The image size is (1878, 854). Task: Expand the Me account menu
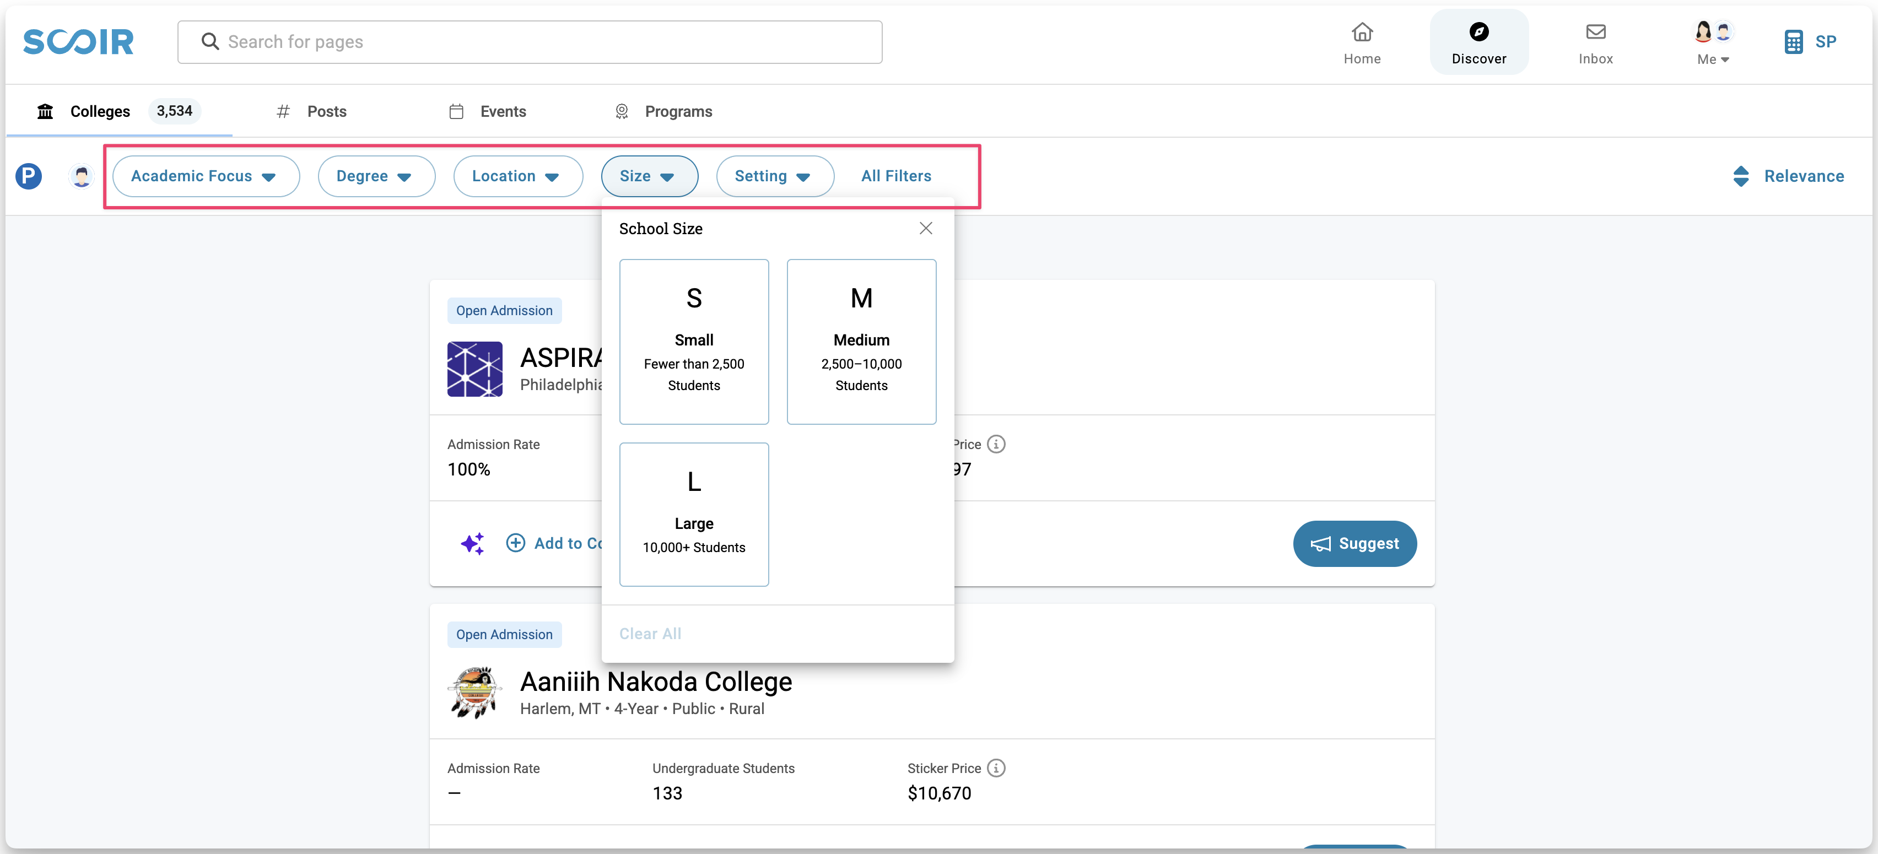pyautogui.click(x=1713, y=59)
